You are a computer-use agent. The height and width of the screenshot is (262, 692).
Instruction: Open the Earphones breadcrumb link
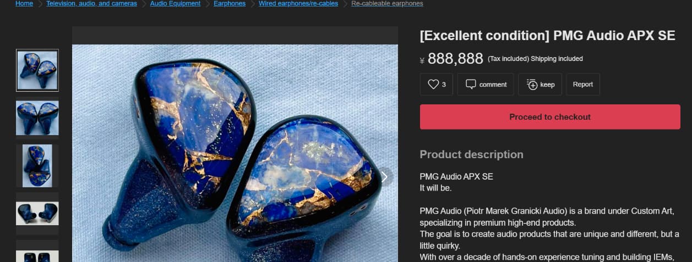(x=230, y=3)
